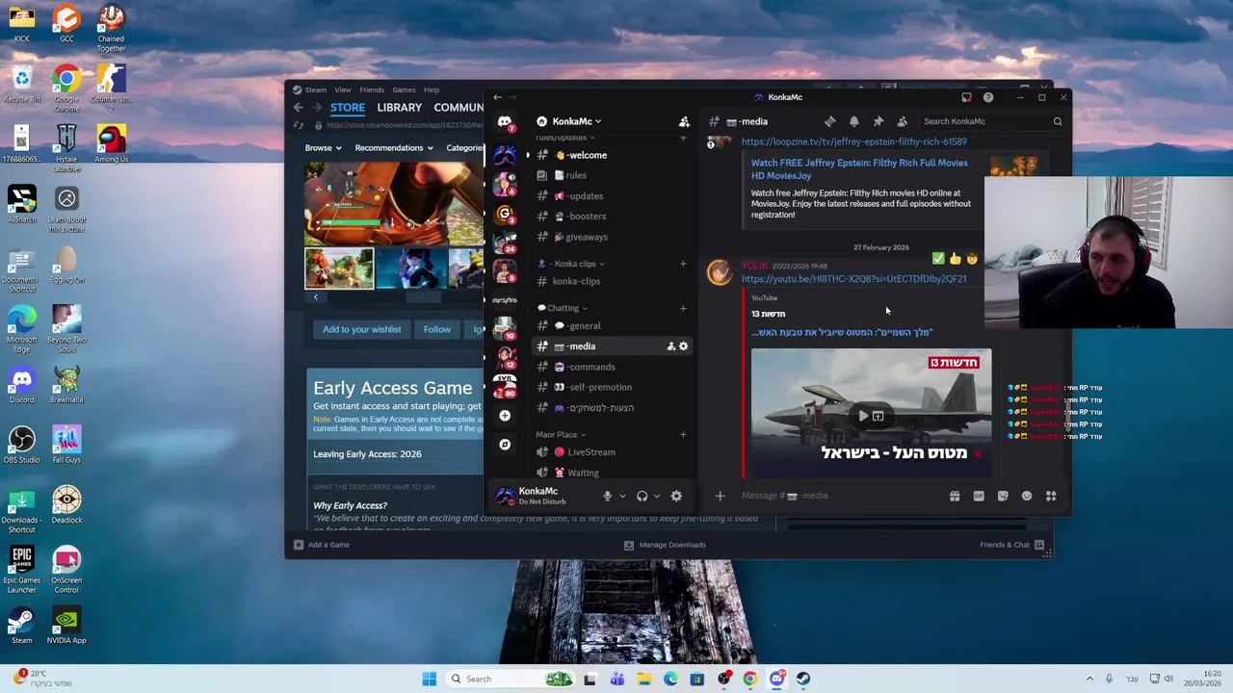The image size is (1233, 693).
Task: Invite people to KonkaMc server icon
Action: 684,121
